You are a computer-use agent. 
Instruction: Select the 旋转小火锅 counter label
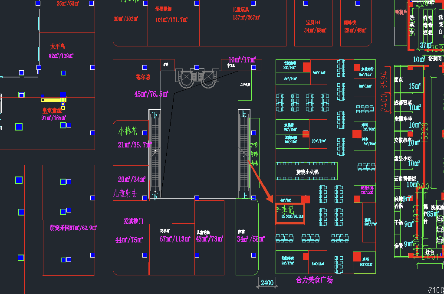(x=307, y=172)
